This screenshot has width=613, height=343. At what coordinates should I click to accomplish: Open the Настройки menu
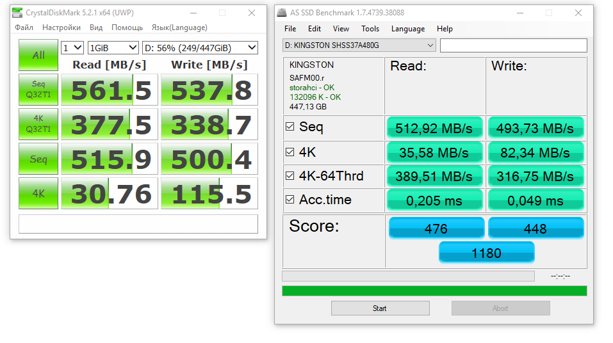coord(61,28)
